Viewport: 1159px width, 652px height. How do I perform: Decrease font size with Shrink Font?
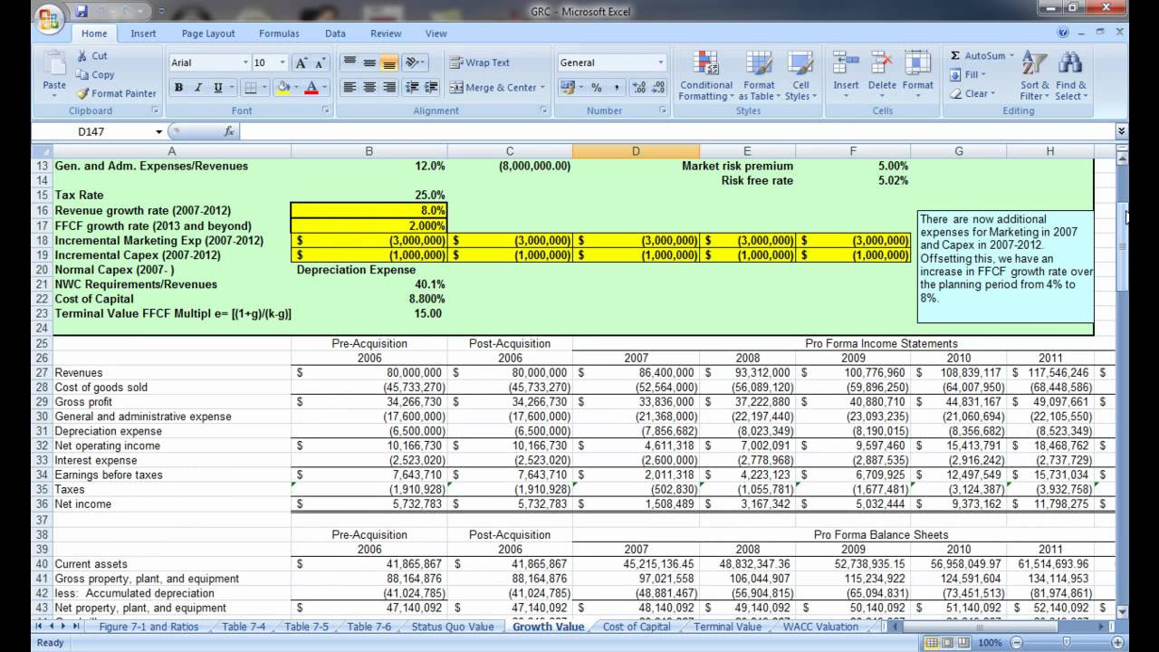click(x=321, y=62)
